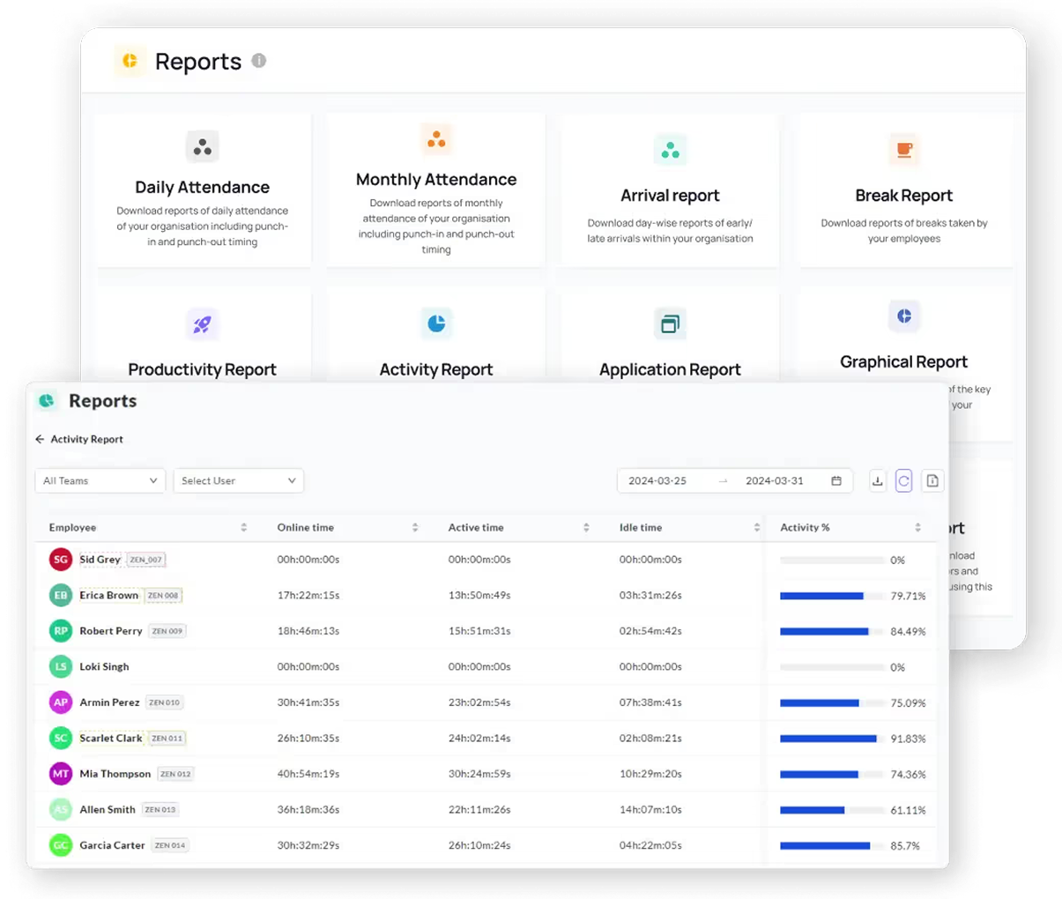1062x899 pixels.
Task: Open the file info export icon
Action: (x=932, y=480)
